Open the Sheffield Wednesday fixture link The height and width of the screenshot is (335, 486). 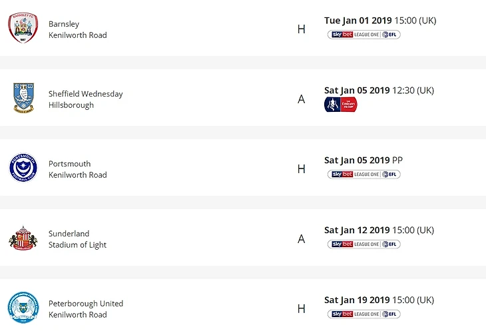coord(85,94)
